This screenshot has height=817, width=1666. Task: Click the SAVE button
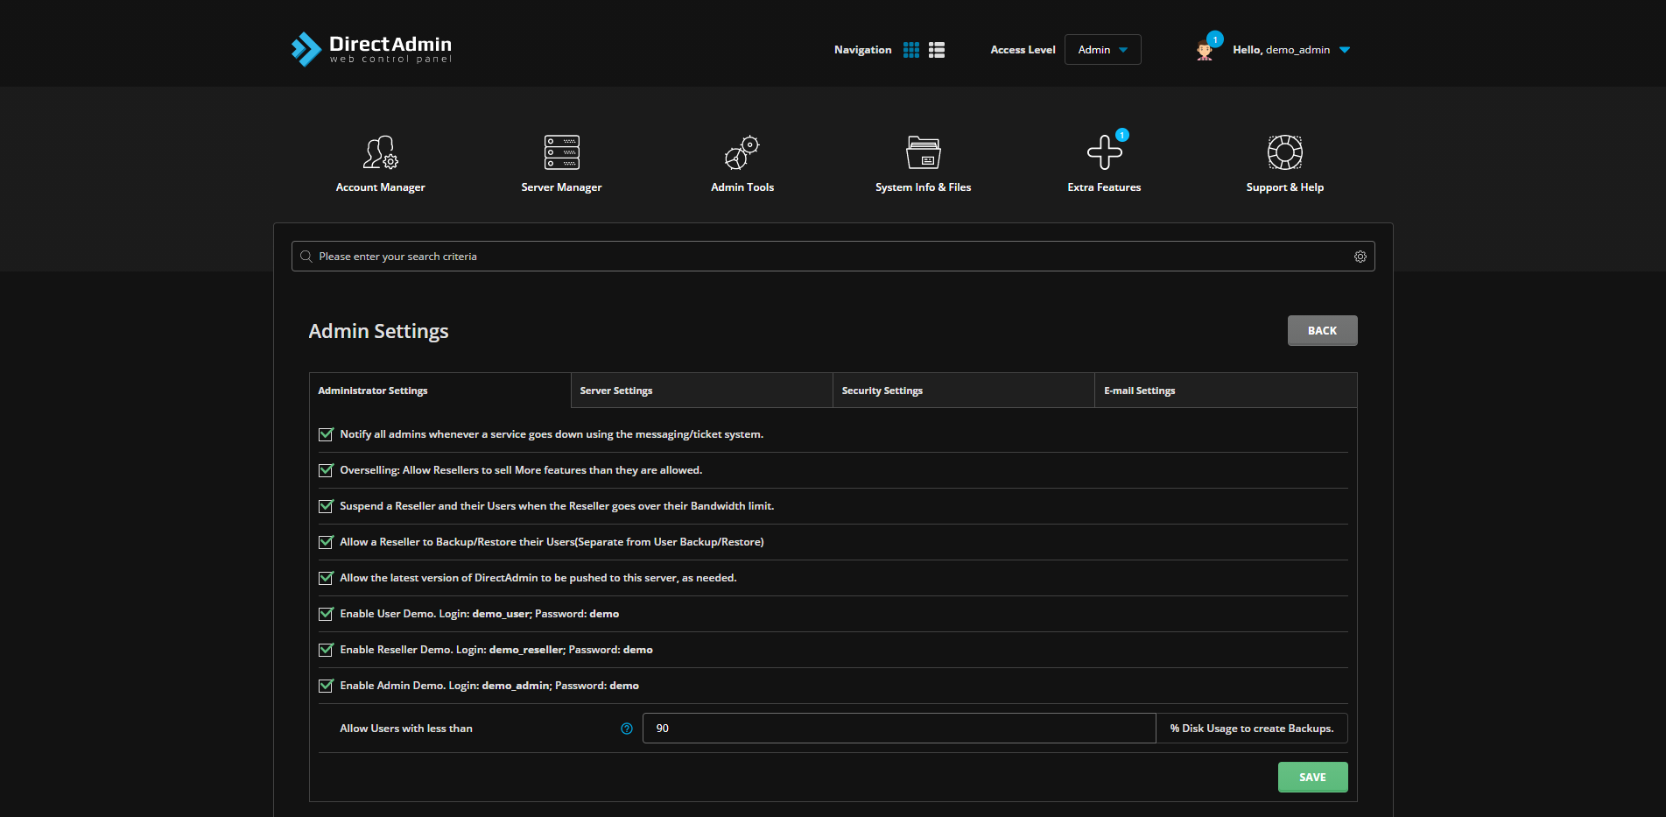point(1312,778)
